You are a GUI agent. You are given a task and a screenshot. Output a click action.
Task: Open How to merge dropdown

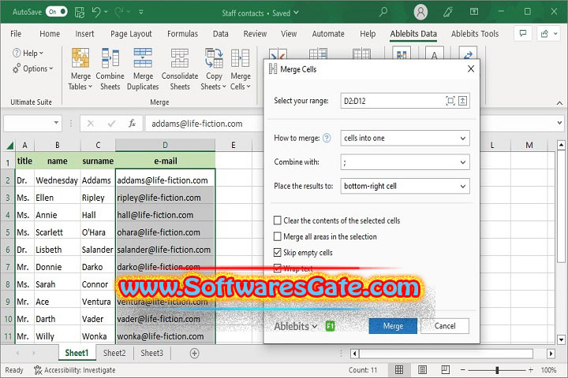pyautogui.click(x=405, y=138)
